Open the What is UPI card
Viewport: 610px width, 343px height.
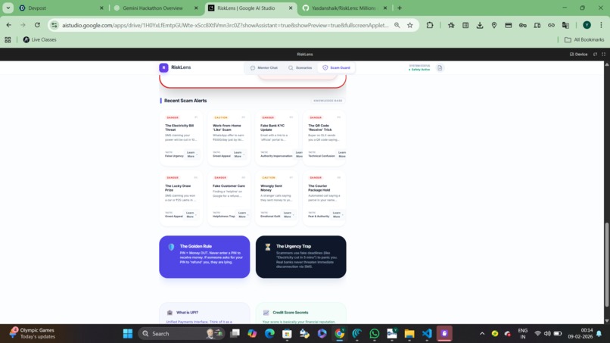pyautogui.click(x=204, y=313)
